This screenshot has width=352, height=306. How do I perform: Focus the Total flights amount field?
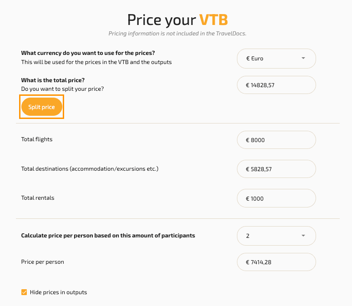point(277,140)
